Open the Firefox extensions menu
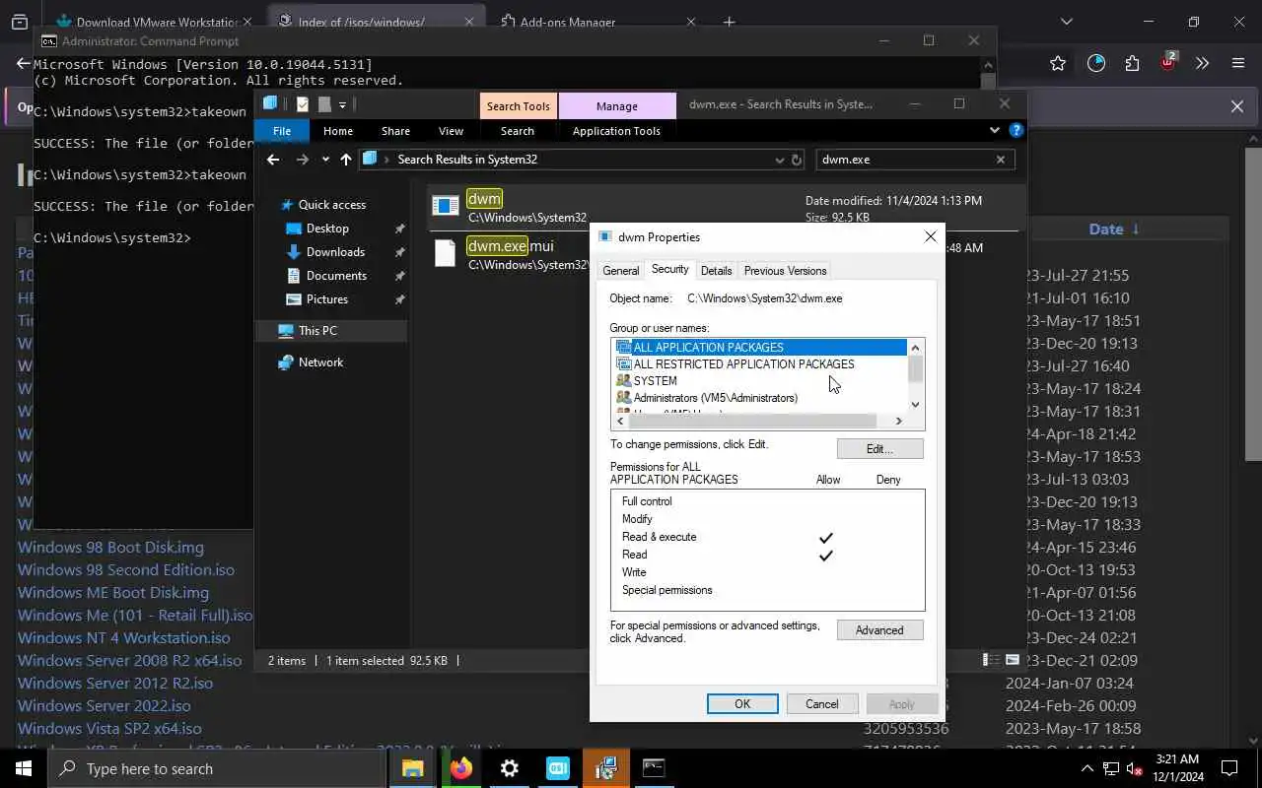Image resolution: width=1262 pixels, height=788 pixels. tap(1132, 63)
